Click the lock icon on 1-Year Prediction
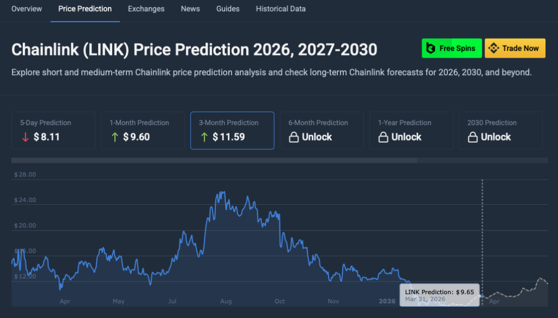The width and height of the screenshot is (558, 318). (384, 137)
